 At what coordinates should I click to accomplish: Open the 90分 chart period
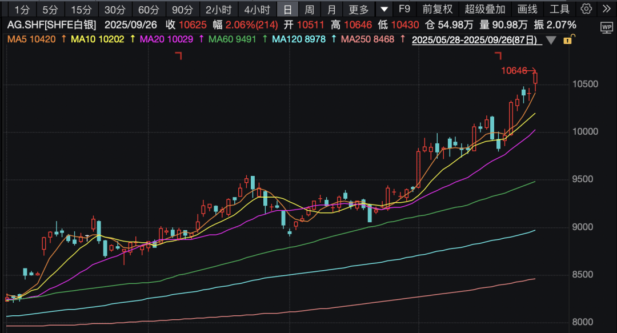182,9
